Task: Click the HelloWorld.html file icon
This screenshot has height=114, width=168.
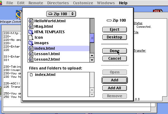Action: tap(31, 21)
